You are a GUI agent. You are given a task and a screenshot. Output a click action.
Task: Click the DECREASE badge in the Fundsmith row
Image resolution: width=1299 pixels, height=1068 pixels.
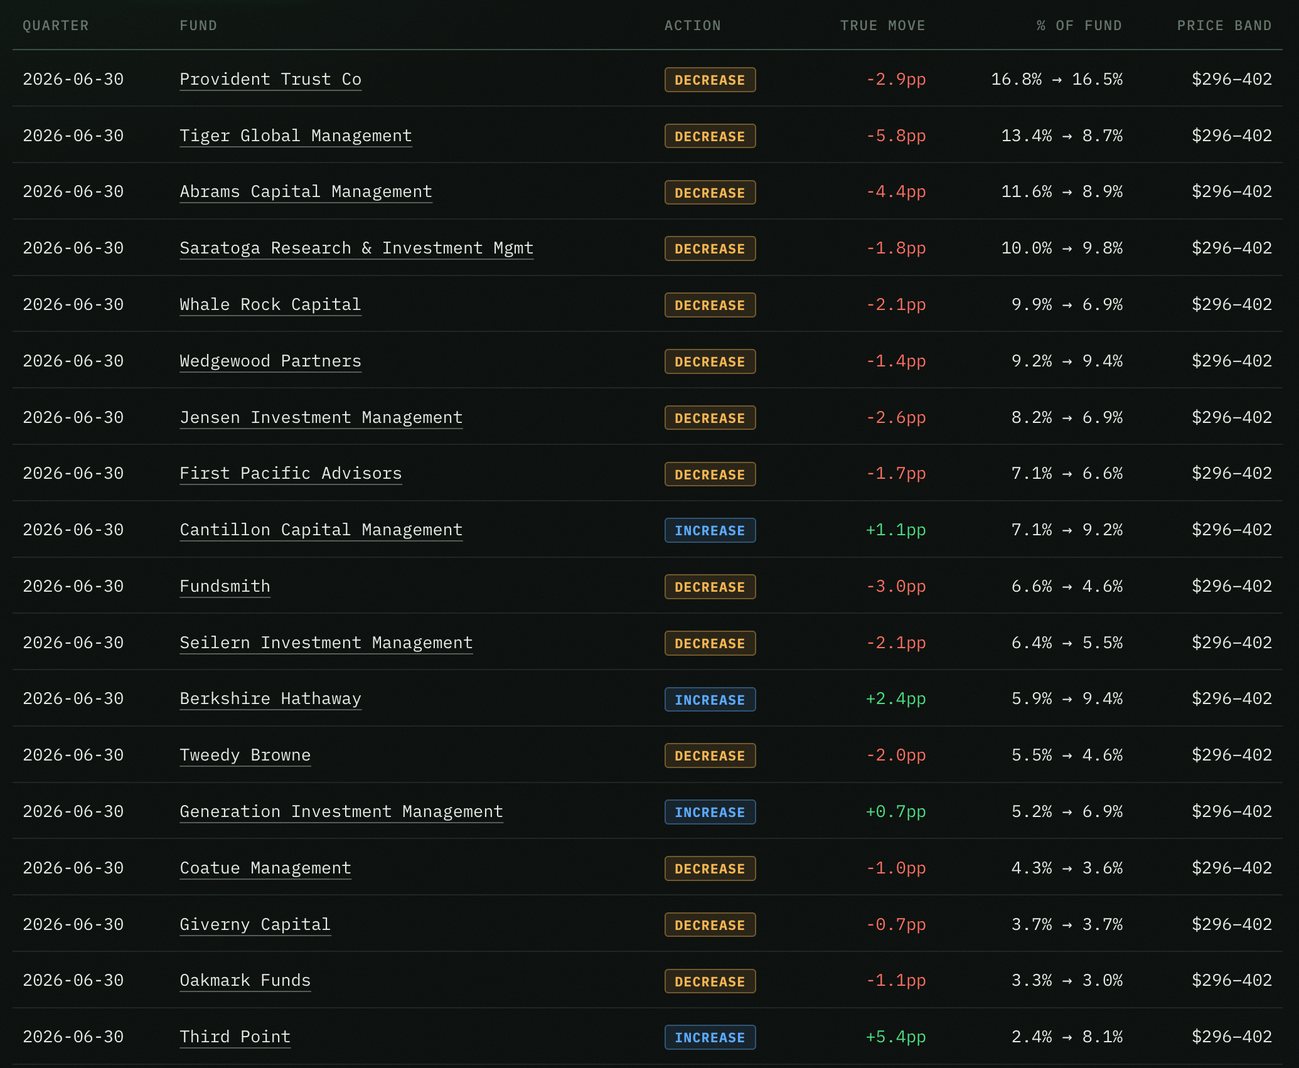[710, 587]
